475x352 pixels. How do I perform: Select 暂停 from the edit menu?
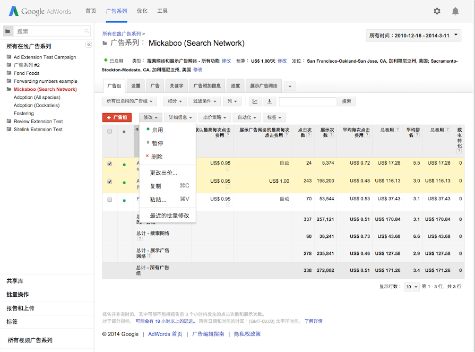(x=157, y=143)
